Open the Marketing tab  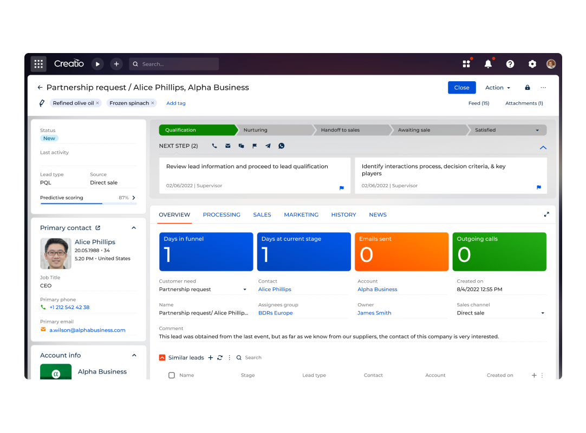301,215
